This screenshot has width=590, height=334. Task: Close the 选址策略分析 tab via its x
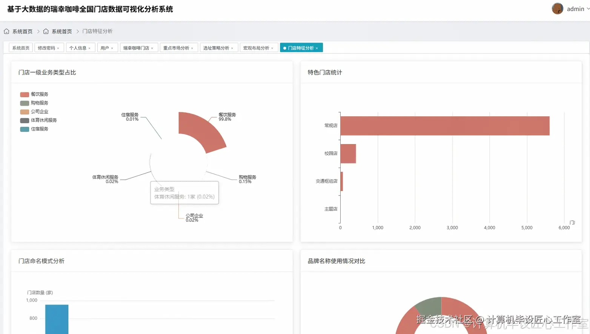232,48
